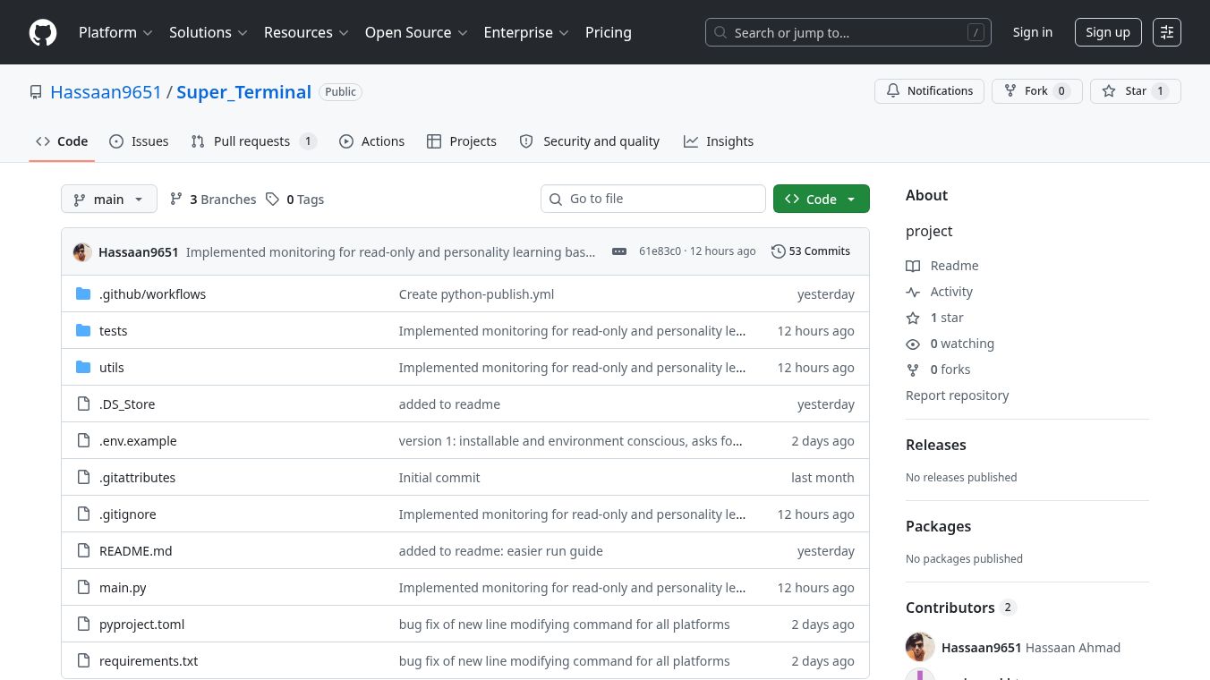Open the 53 Commits history
This screenshot has height=680, width=1210.
(811, 251)
